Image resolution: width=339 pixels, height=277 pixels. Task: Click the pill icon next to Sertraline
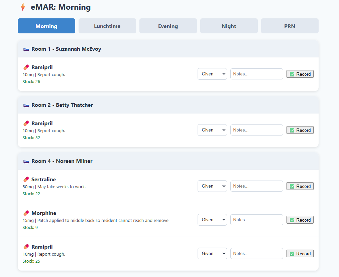[x=26, y=180]
